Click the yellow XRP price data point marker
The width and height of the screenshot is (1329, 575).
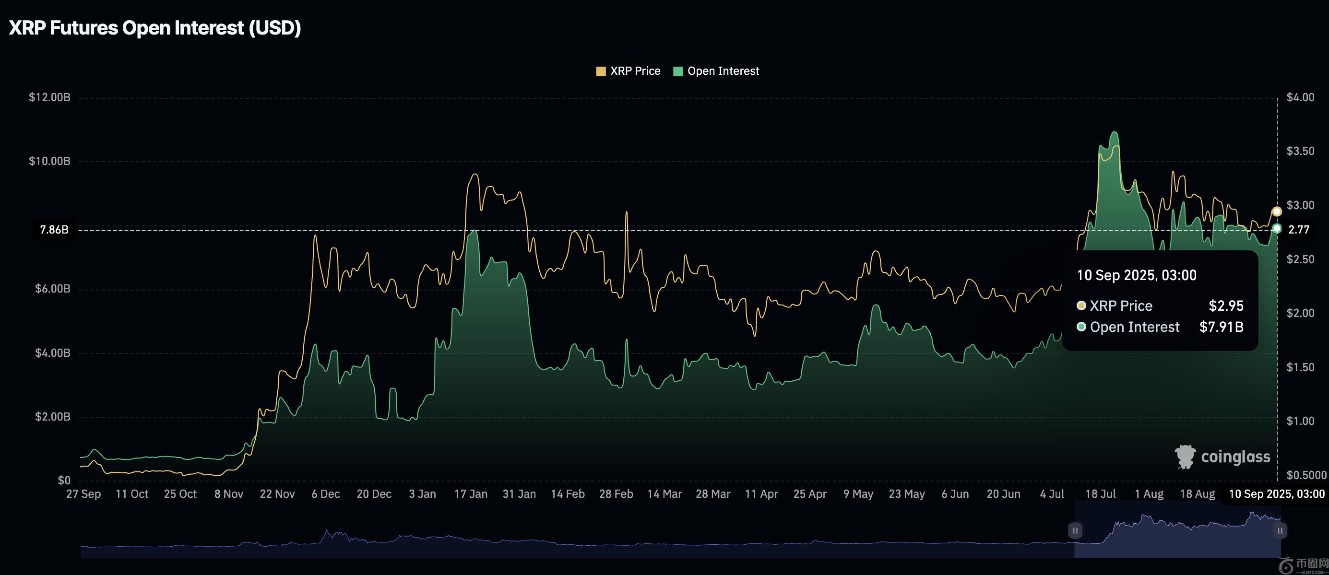point(1277,211)
